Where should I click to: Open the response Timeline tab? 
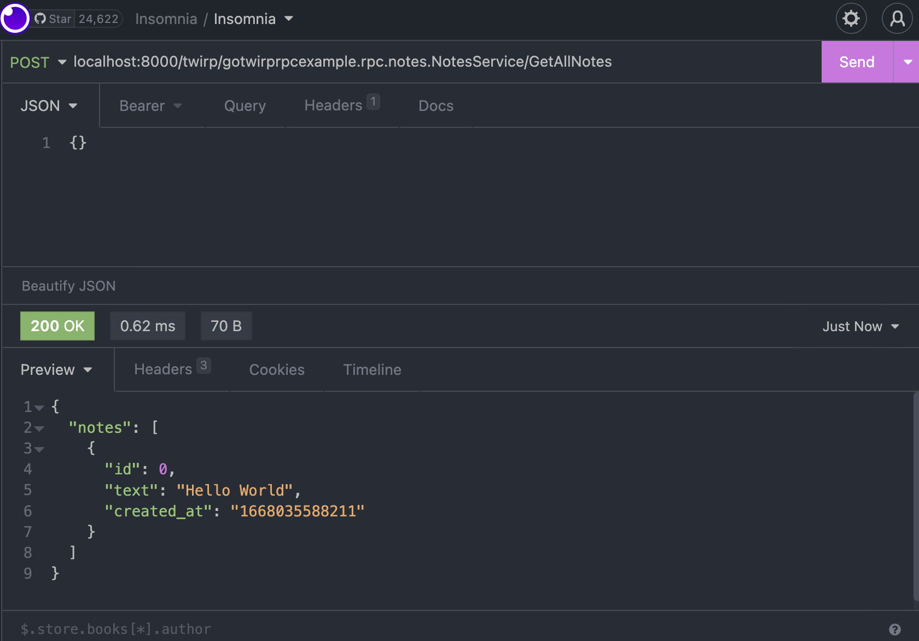point(372,370)
